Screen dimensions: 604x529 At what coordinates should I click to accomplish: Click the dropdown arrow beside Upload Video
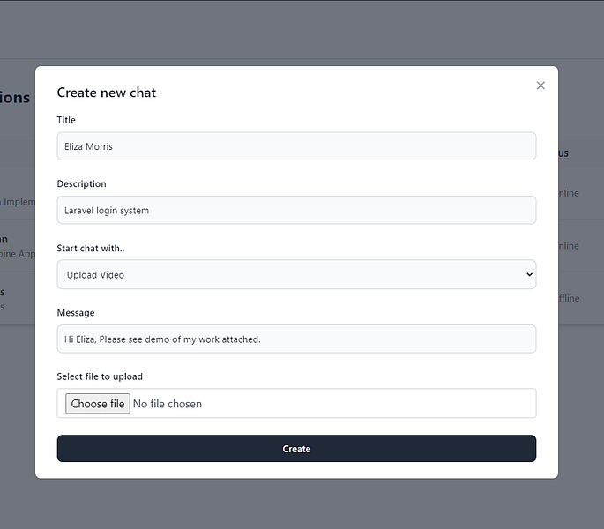pyautogui.click(x=529, y=274)
